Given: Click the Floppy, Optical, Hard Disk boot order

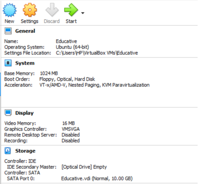Looking at the screenshot, I should point(67,79).
